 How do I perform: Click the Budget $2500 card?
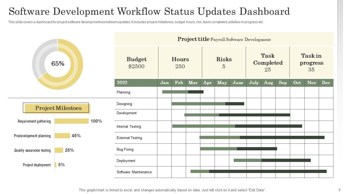(136, 63)
